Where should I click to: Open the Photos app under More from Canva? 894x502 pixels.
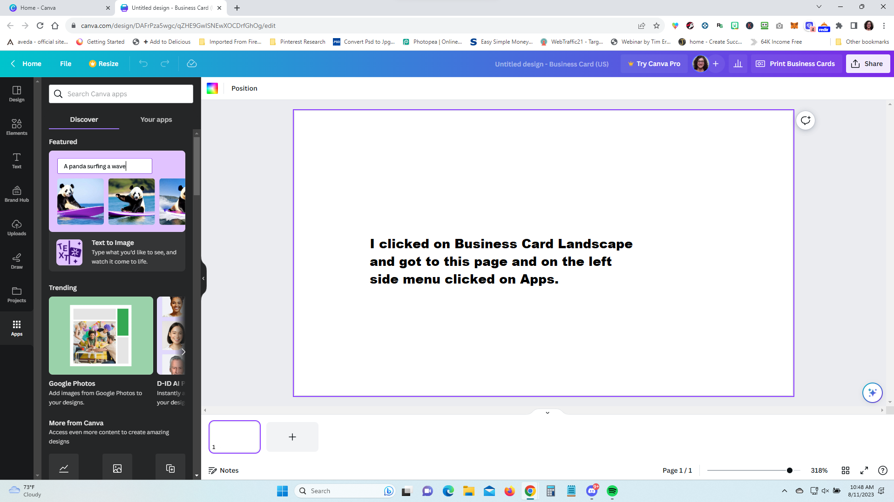117,467
